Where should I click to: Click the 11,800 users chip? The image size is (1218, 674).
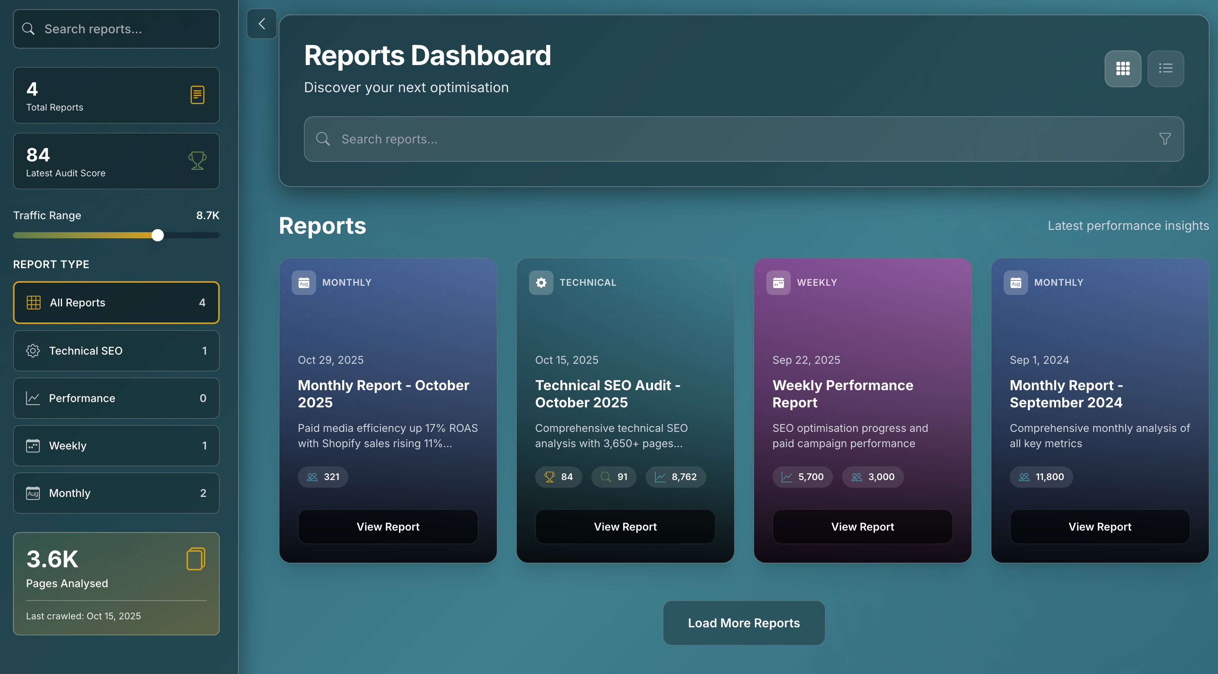1041,477
